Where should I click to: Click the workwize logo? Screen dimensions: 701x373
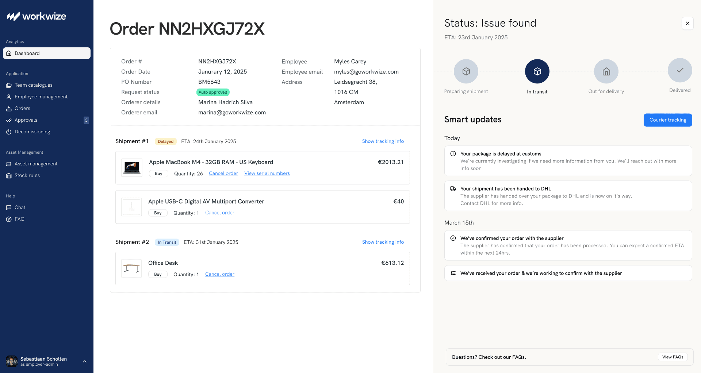(37, 16)
